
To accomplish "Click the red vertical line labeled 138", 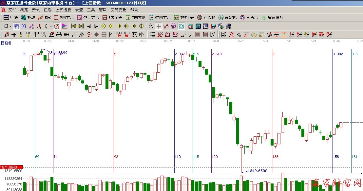I will coord(272,98).
